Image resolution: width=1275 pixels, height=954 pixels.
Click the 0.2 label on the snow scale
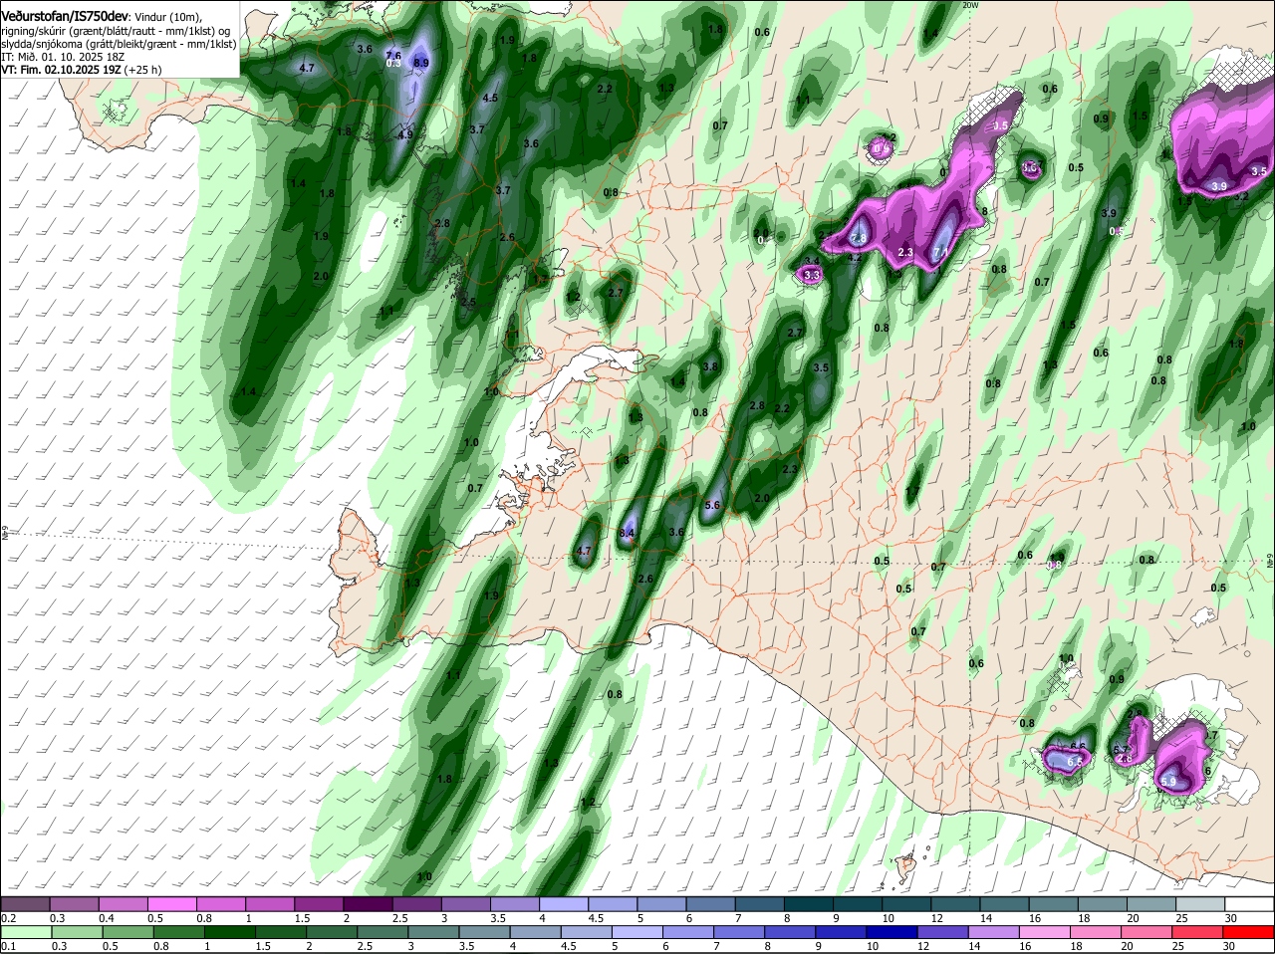click(x=8, y=917)
